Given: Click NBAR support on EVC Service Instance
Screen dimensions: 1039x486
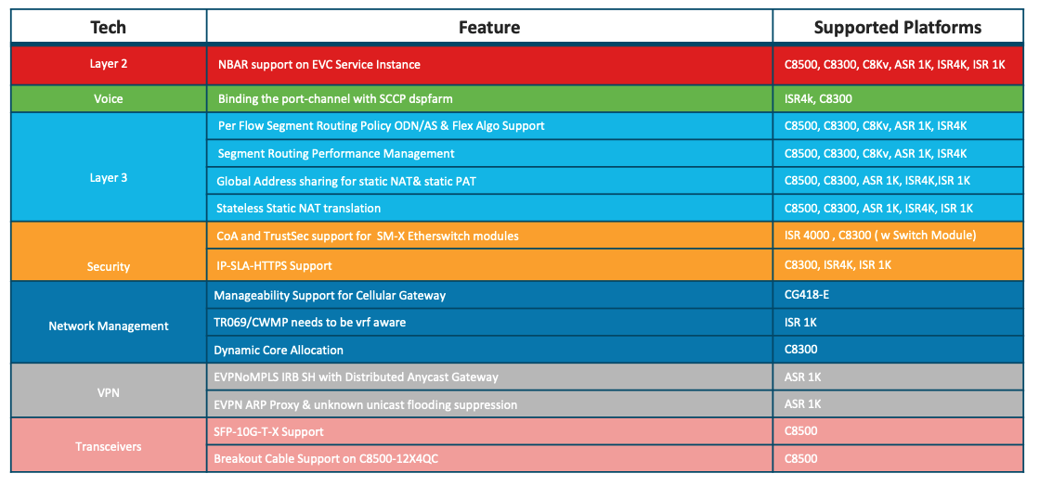Looking at the screenshot, I should 489,65.
